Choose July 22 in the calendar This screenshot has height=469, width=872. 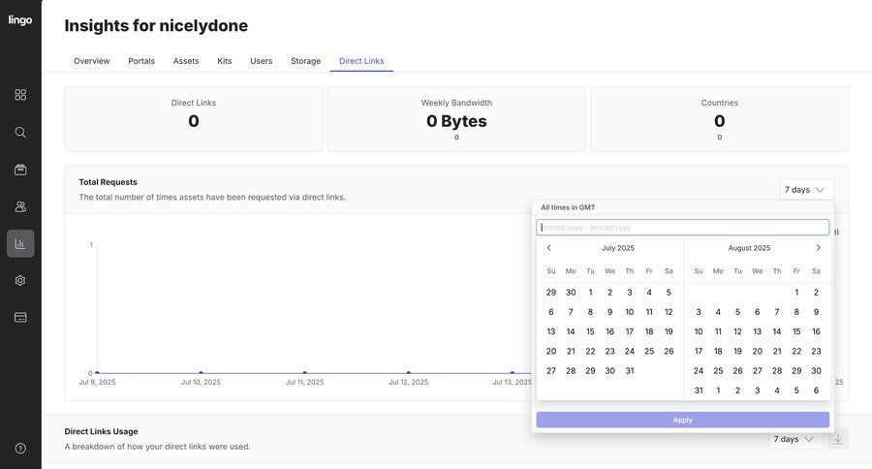click(x=591, y=351)
